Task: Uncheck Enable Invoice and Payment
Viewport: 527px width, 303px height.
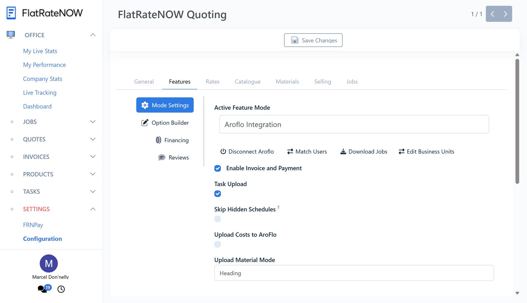Action: click(218, 168)
